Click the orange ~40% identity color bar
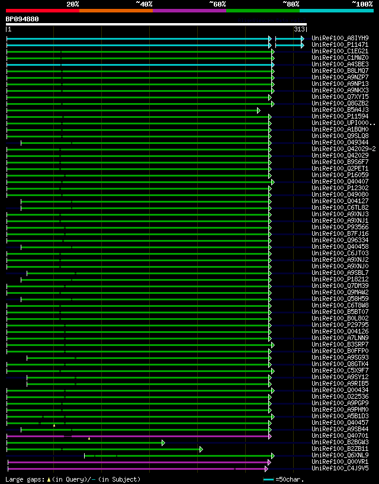Screen dimensions: 379x484 click(116, 11)
